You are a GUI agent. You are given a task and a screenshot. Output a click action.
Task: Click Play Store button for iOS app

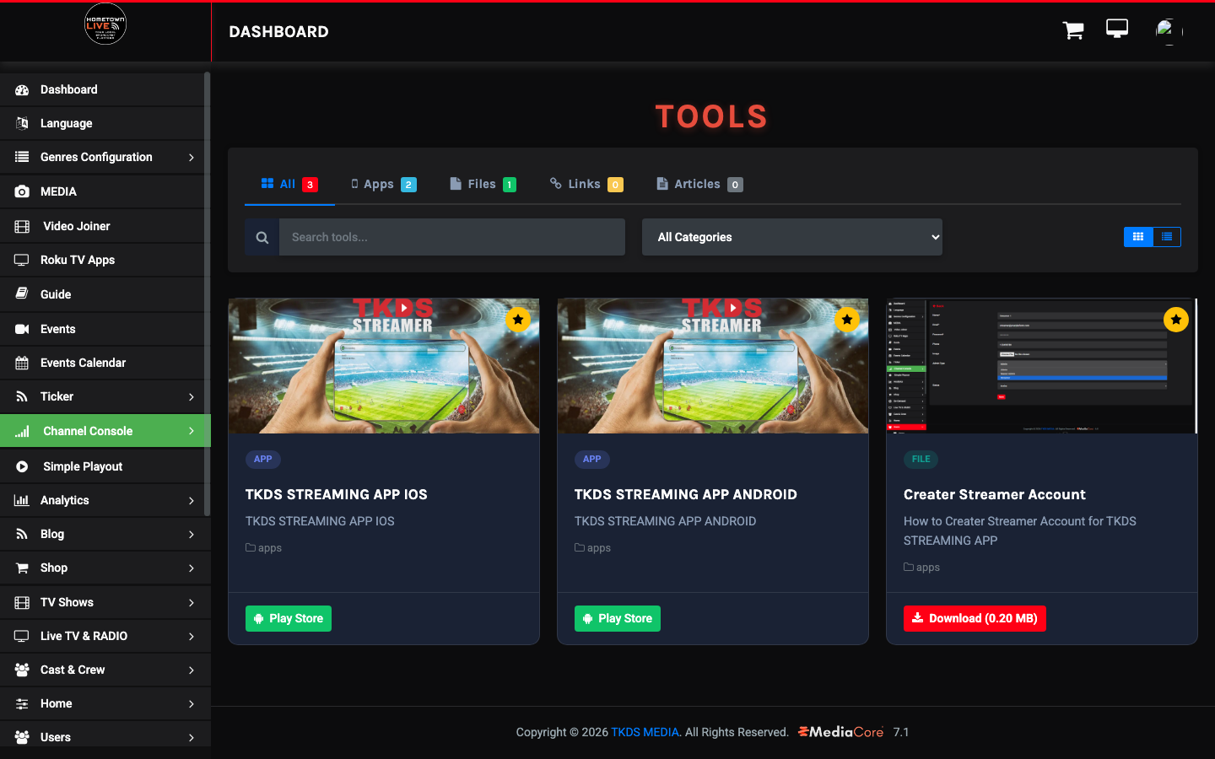[x=289, y=618]
